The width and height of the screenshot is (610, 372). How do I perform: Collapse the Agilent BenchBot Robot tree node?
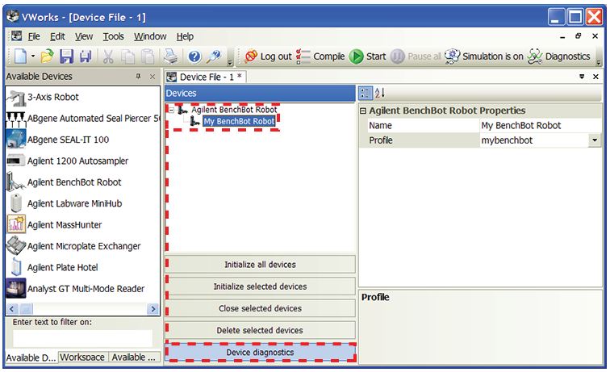170,110
